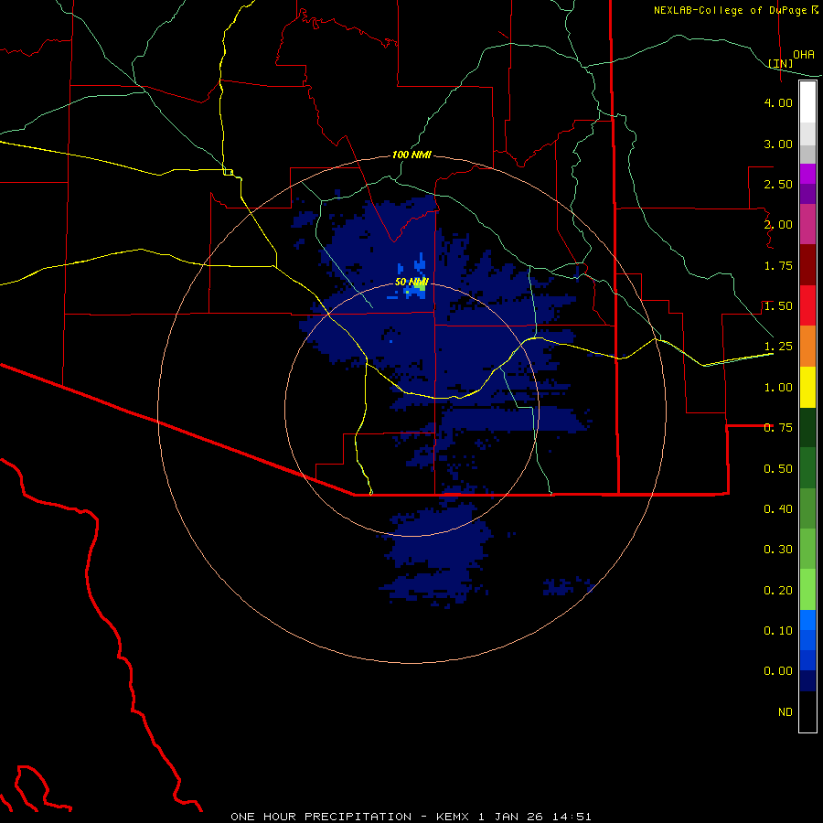The width and height of the screenshot is (823, 823).
Task: Click the 50 NMI range ring label
Action: coord(412,283)
